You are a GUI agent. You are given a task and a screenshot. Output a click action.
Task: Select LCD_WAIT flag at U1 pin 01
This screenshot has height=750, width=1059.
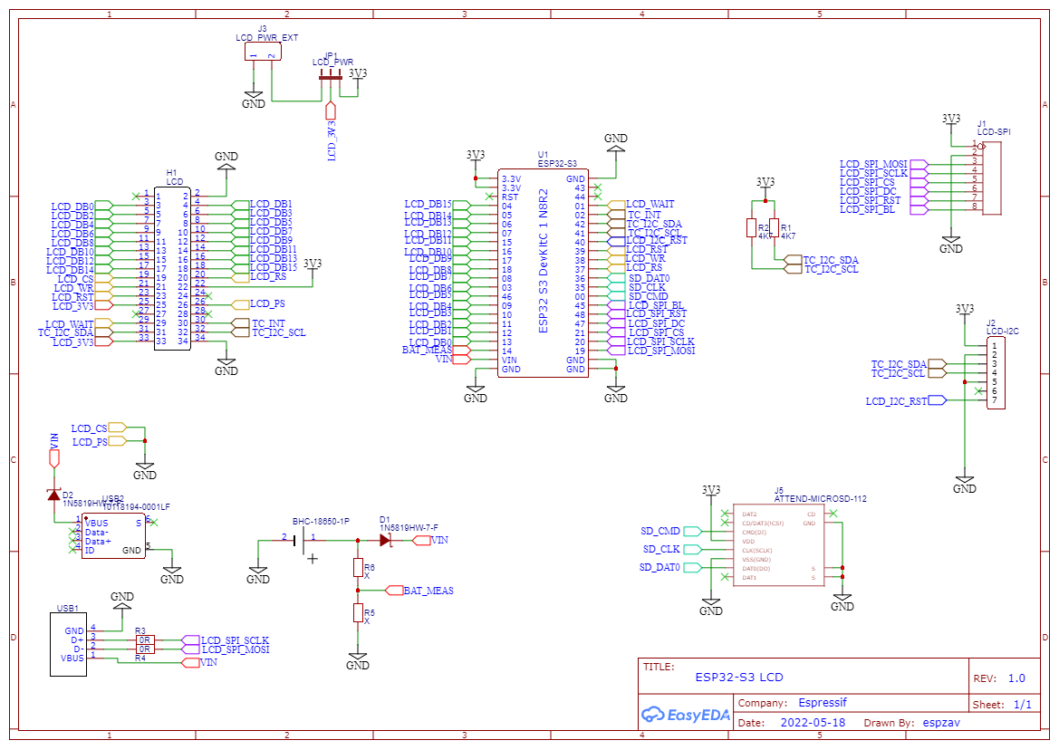[641, 204]
